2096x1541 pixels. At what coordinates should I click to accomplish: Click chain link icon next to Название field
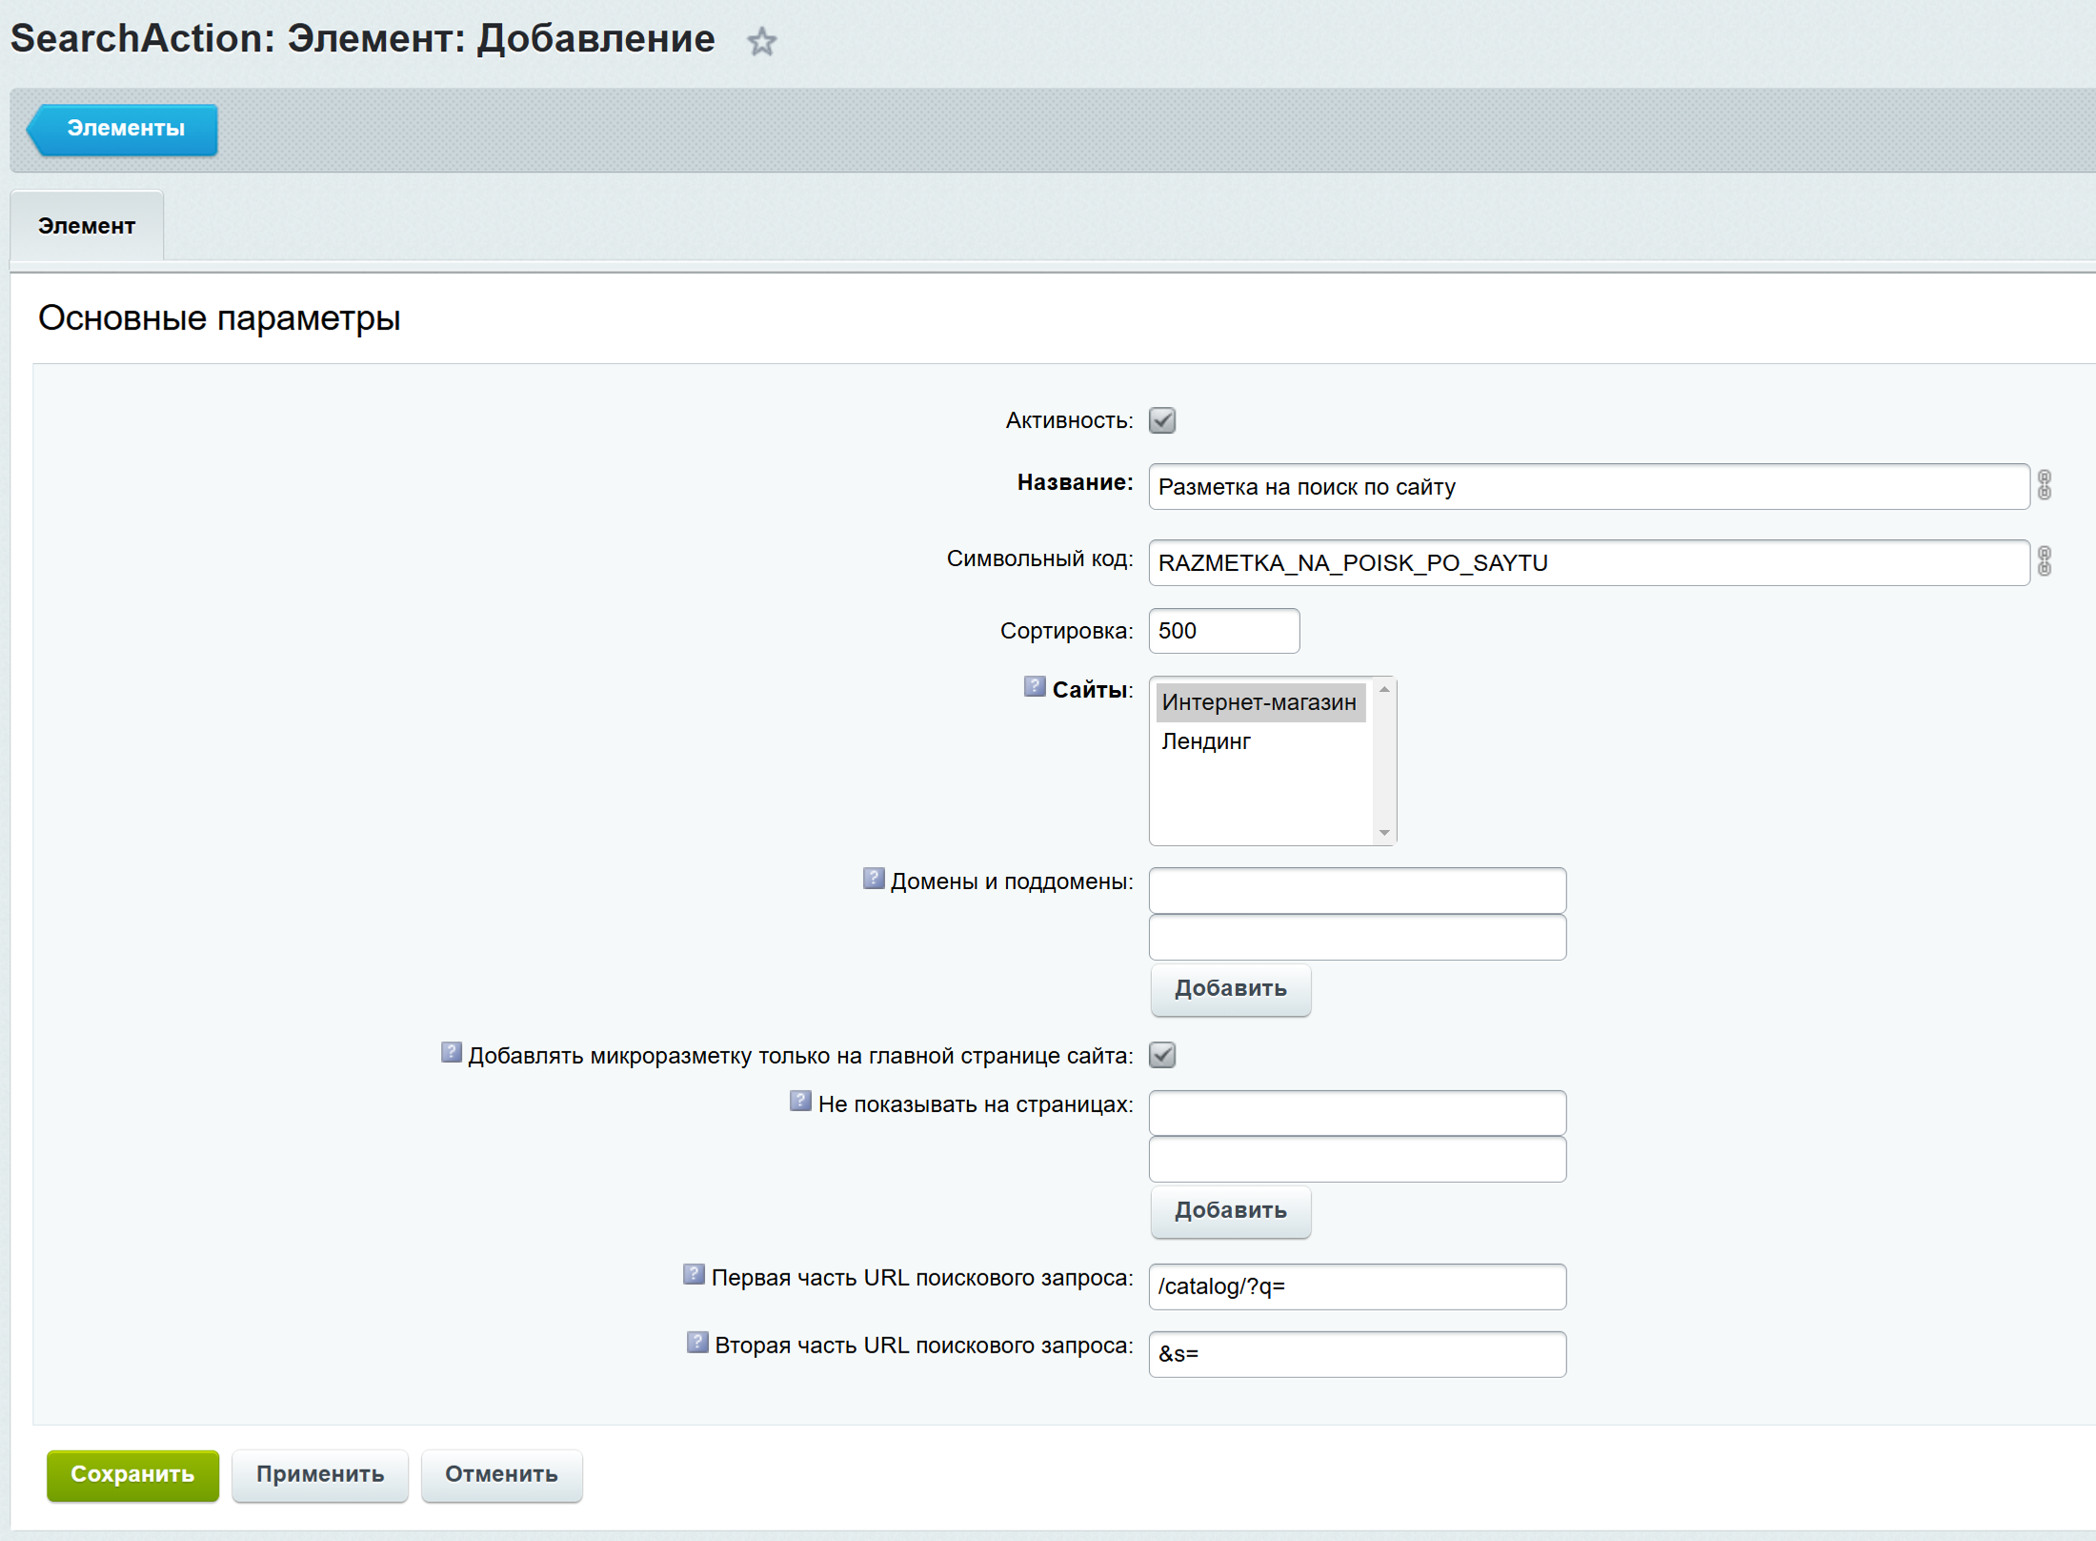tap(2044, 485)
